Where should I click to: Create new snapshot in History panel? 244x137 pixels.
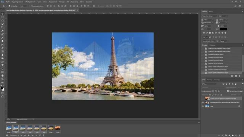(236, 76)
